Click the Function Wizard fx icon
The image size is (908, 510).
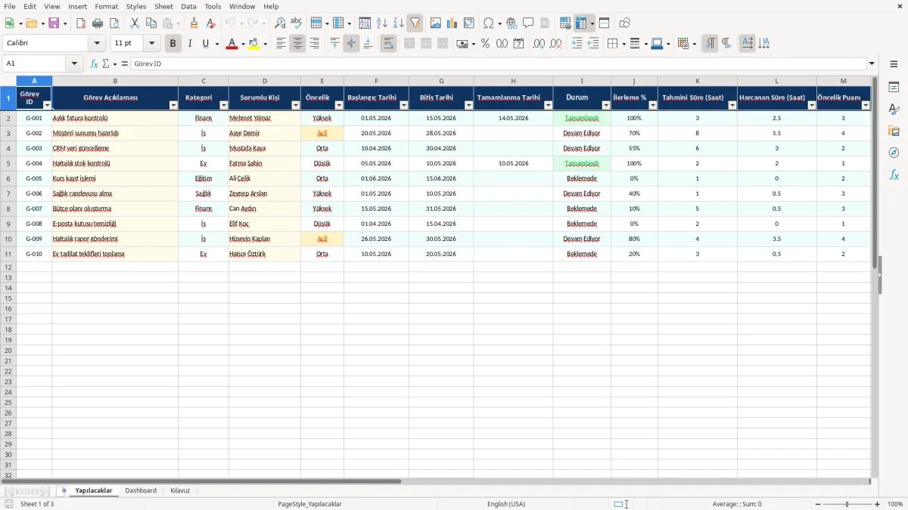(94, 63)
